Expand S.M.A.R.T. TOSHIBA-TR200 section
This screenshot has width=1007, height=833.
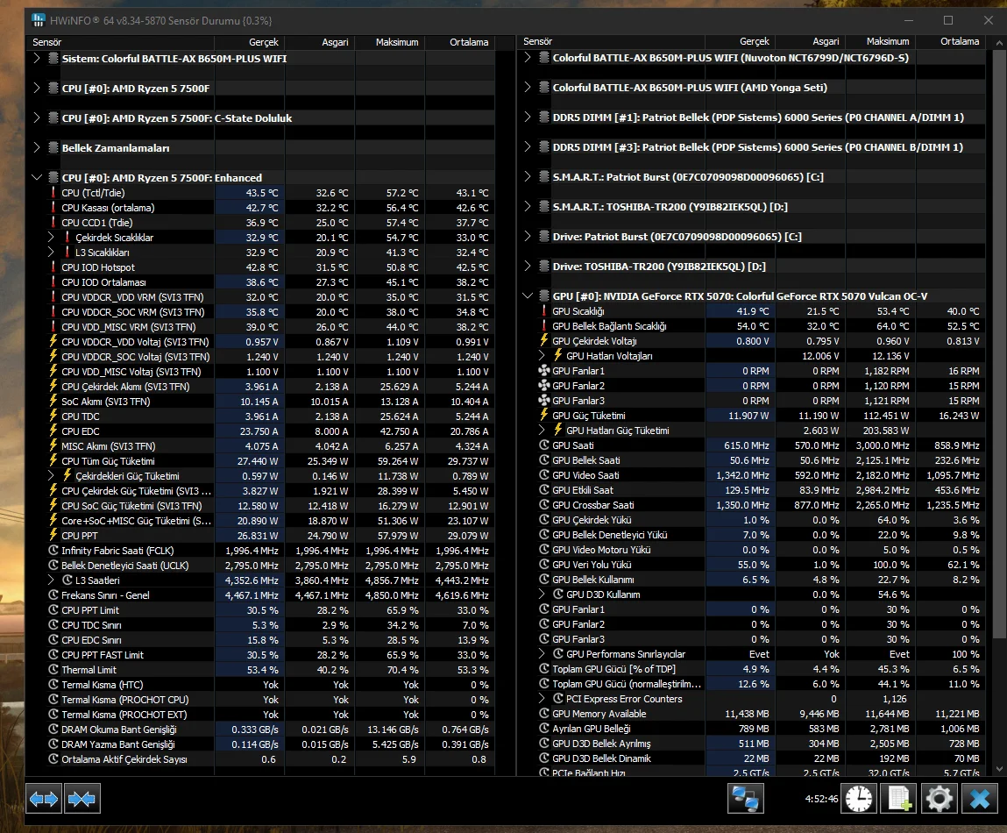coord(527,207)
